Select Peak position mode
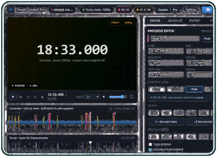Screen dimensions: 217x157 click(194, 89)
